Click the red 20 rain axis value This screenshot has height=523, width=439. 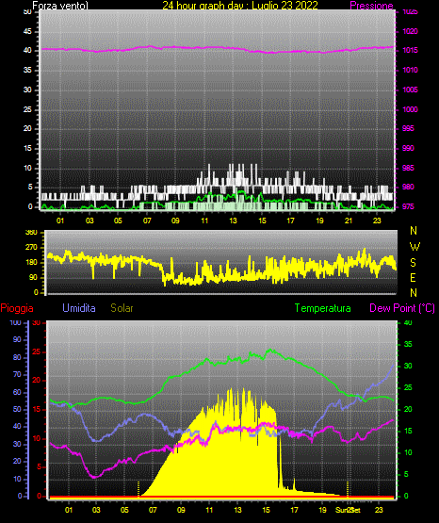coord(37,381)
